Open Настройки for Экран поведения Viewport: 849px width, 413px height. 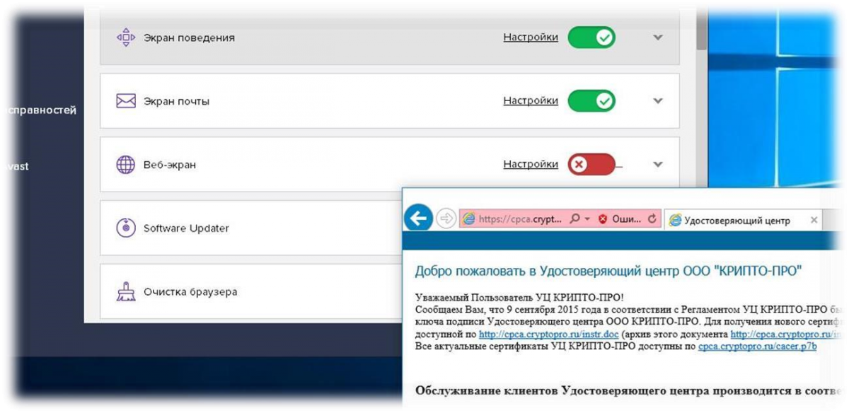(x=531, y=37)
